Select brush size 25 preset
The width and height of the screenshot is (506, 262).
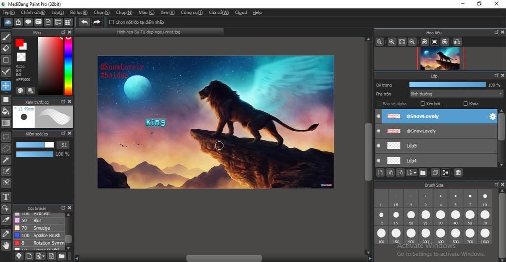click(425, 216)
